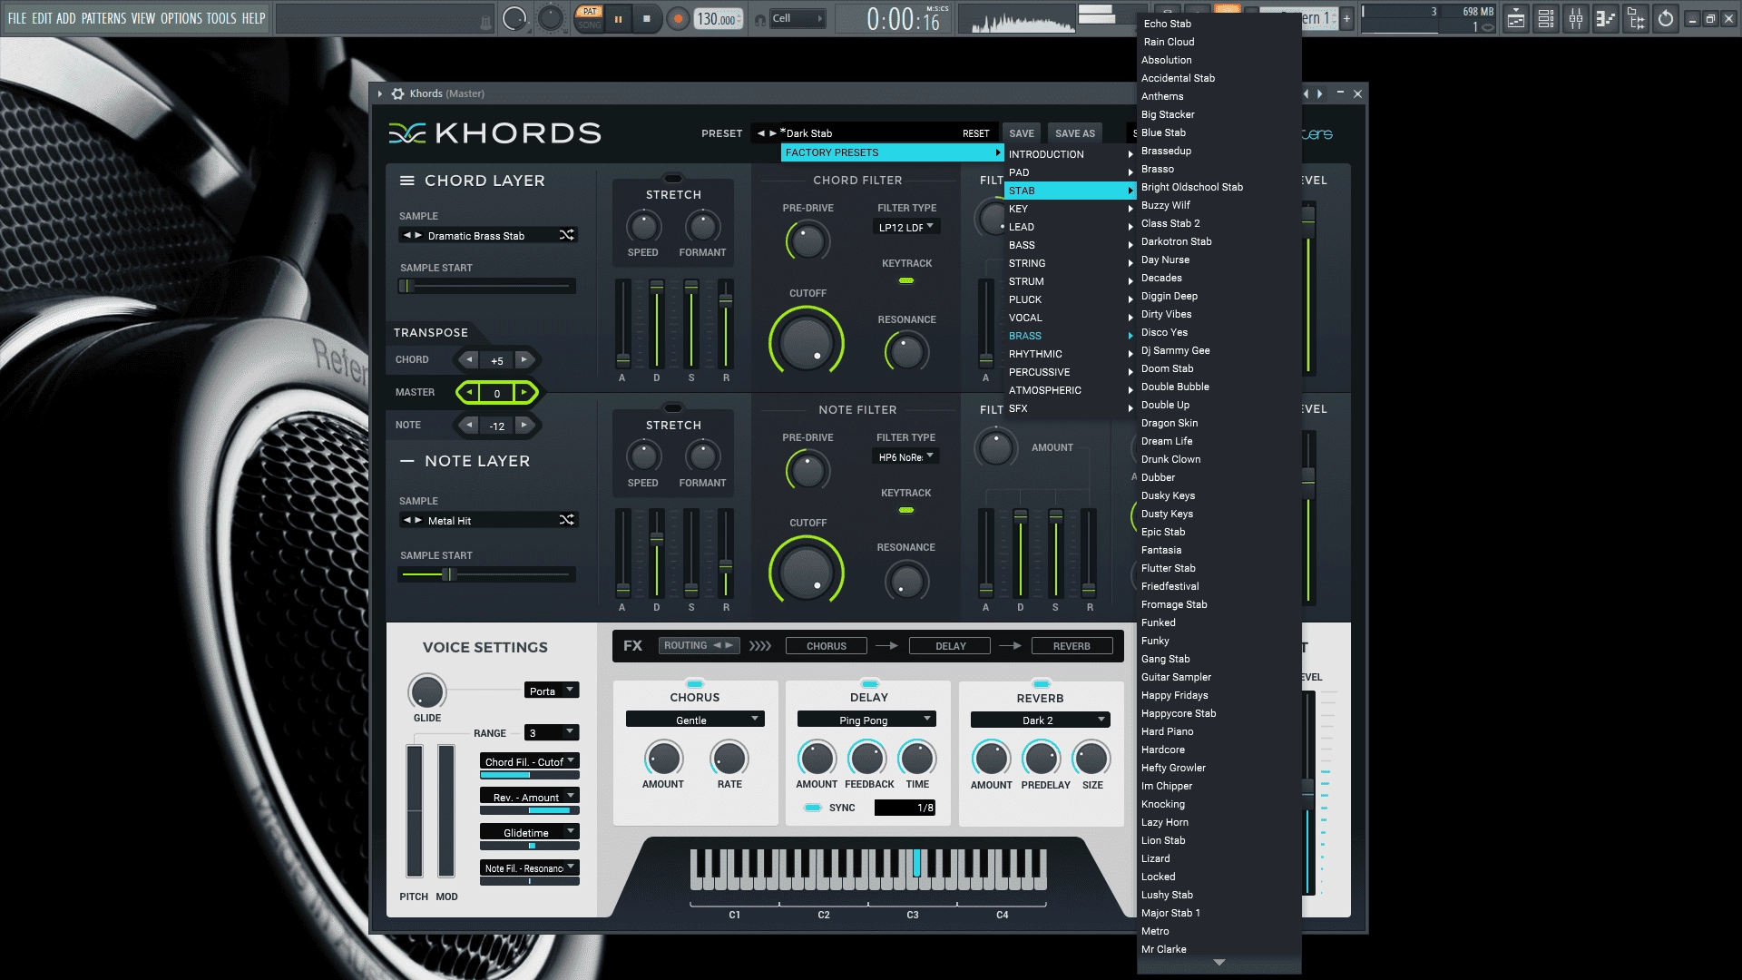
Task: Select the previous chord layer sample
Action: 407,235
